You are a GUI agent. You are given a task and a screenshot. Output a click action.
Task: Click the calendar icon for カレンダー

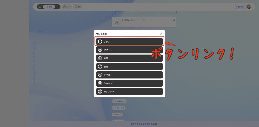[100, 91]
